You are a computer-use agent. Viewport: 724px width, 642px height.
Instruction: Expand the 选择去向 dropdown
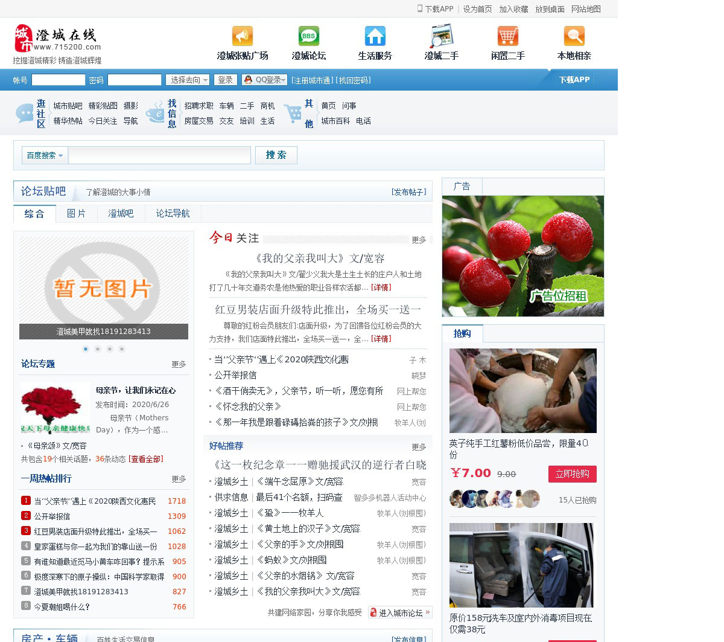188,80
